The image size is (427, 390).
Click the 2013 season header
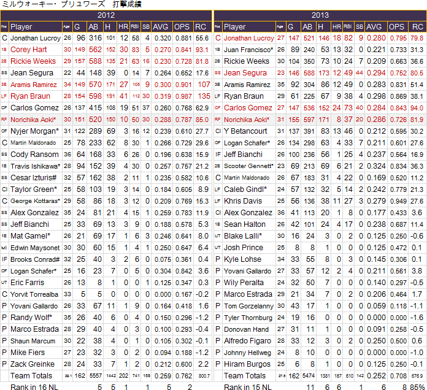320,15
